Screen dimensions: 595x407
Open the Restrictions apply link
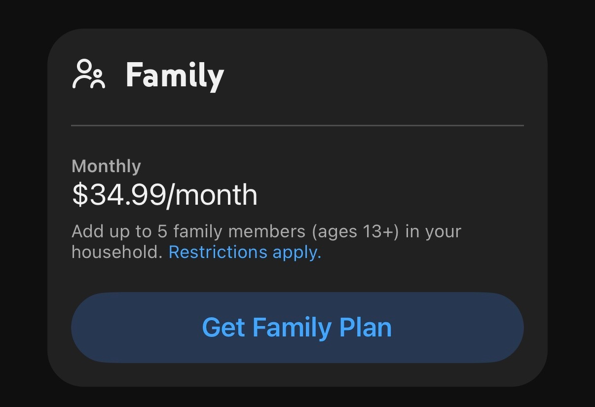(x=245, y=252)
